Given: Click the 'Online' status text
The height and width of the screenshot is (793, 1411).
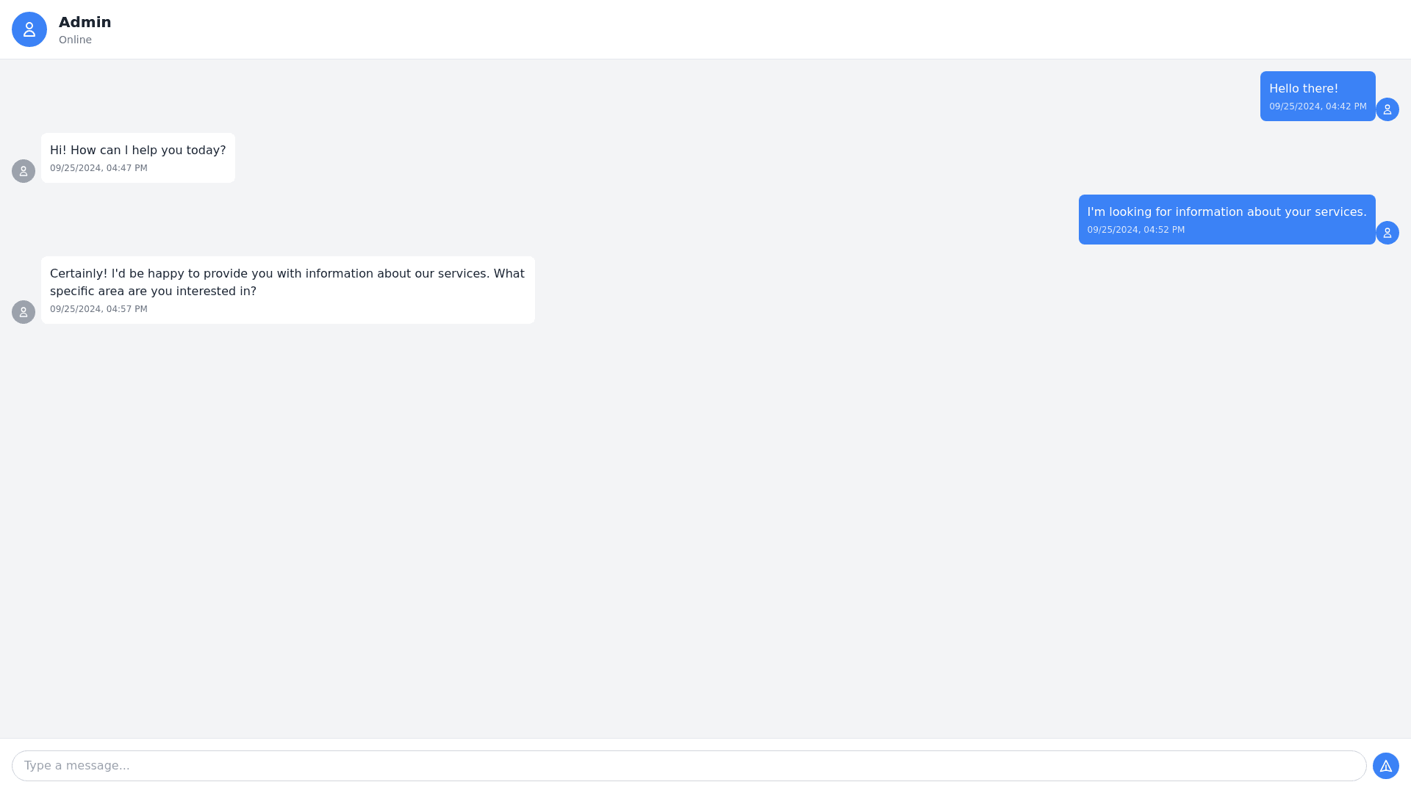Looking at the screenshot, I should tap(75, 40).
